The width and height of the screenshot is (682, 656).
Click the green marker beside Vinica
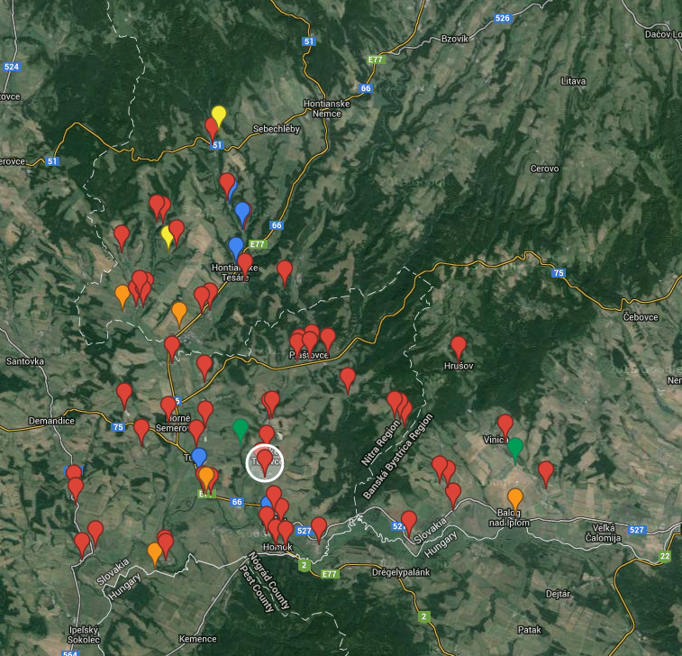pyautogui.click(x=514, y=448)
